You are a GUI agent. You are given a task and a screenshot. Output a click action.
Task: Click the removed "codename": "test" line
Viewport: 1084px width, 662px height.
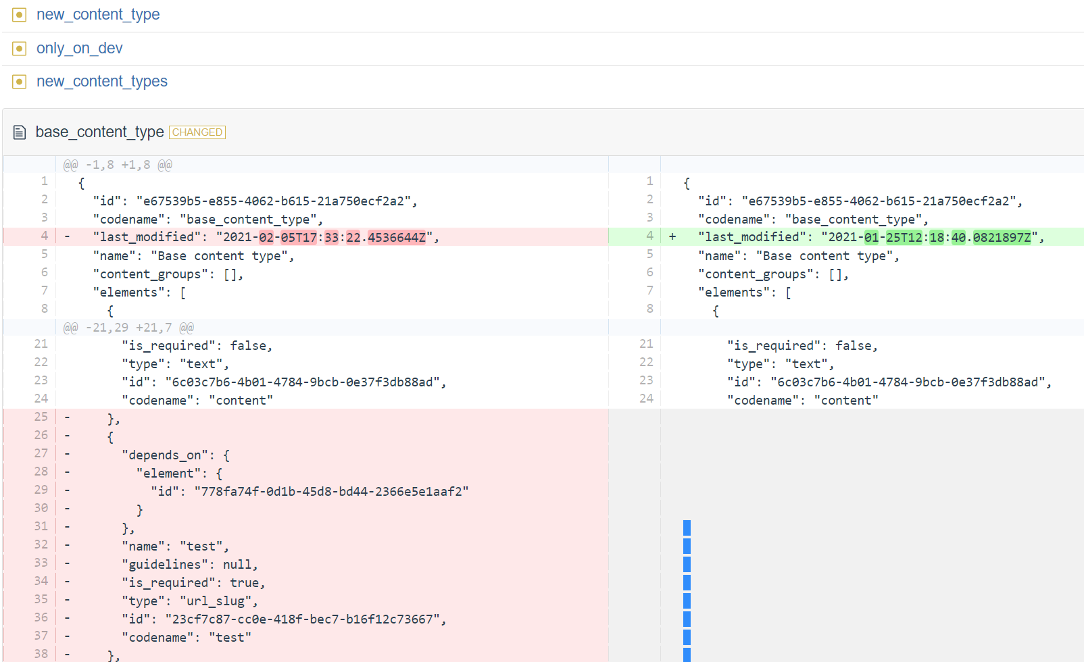tap(187, 638)
